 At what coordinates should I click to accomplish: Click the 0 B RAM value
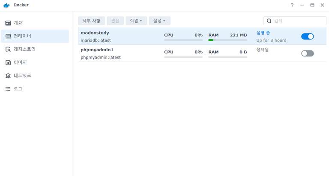[x=243, y=52]
